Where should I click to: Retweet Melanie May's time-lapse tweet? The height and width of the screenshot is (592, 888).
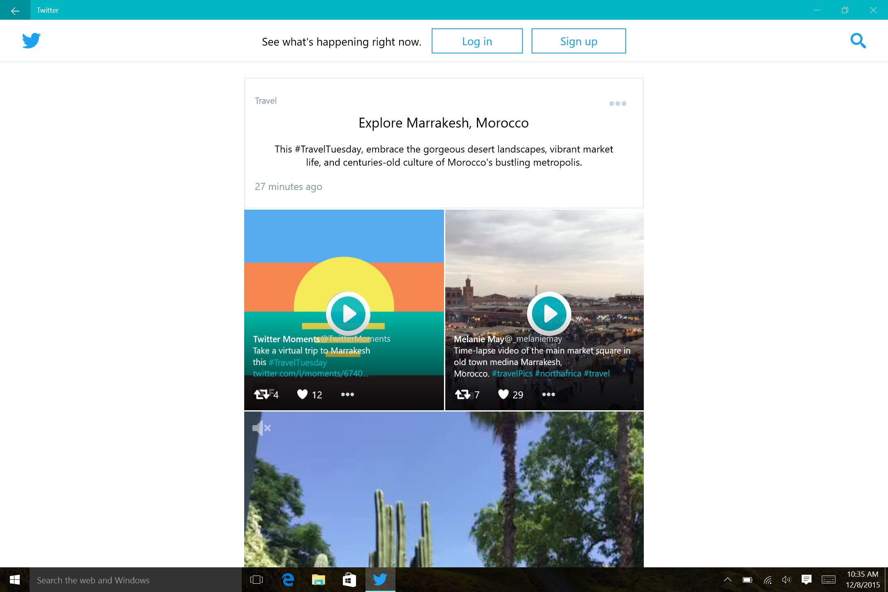[x=462, y=394]
